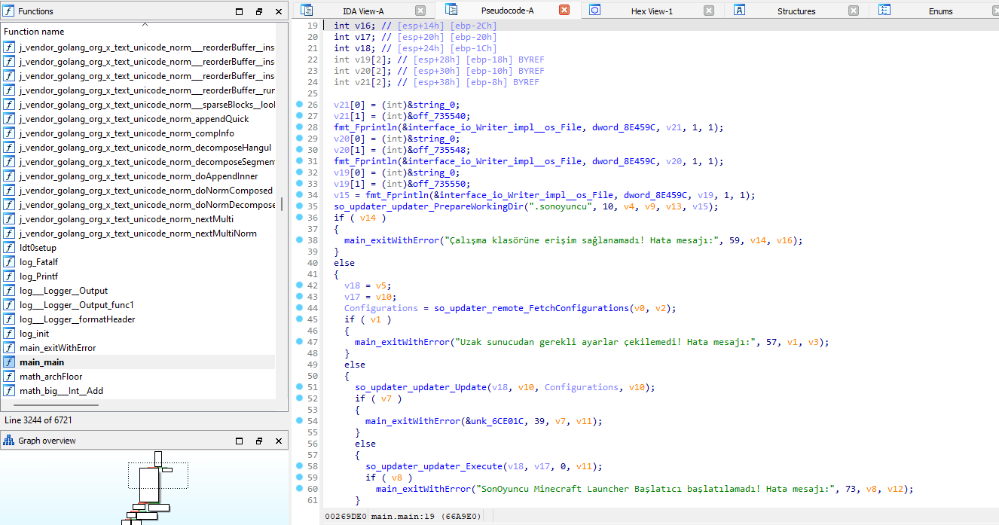Close the Hex View-1 tab
This screenshot has height=525, width=999.
click(x=709, y=11)
